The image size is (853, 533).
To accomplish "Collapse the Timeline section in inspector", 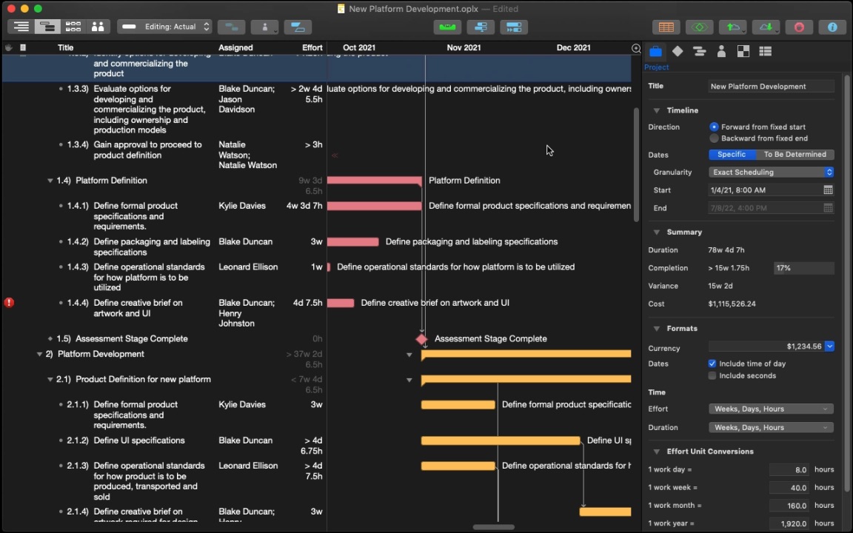I will [x=656, y=110].
